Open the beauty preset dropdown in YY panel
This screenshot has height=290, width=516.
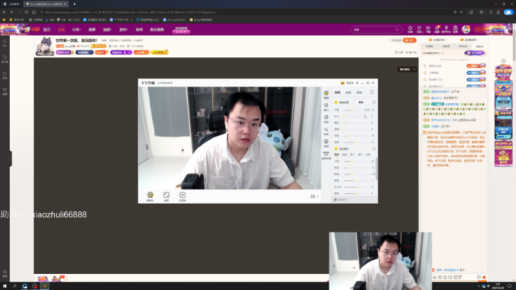click(x=362, y=102)
